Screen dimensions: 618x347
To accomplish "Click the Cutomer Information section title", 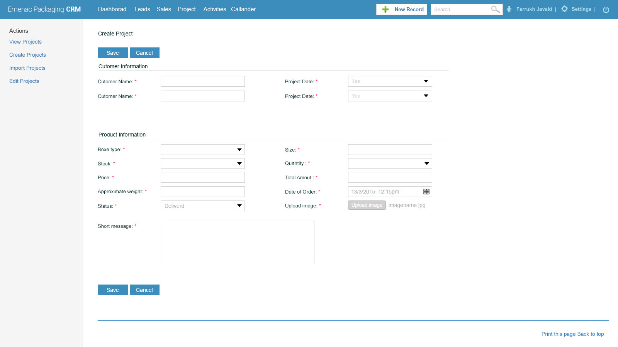I will 123,66.
